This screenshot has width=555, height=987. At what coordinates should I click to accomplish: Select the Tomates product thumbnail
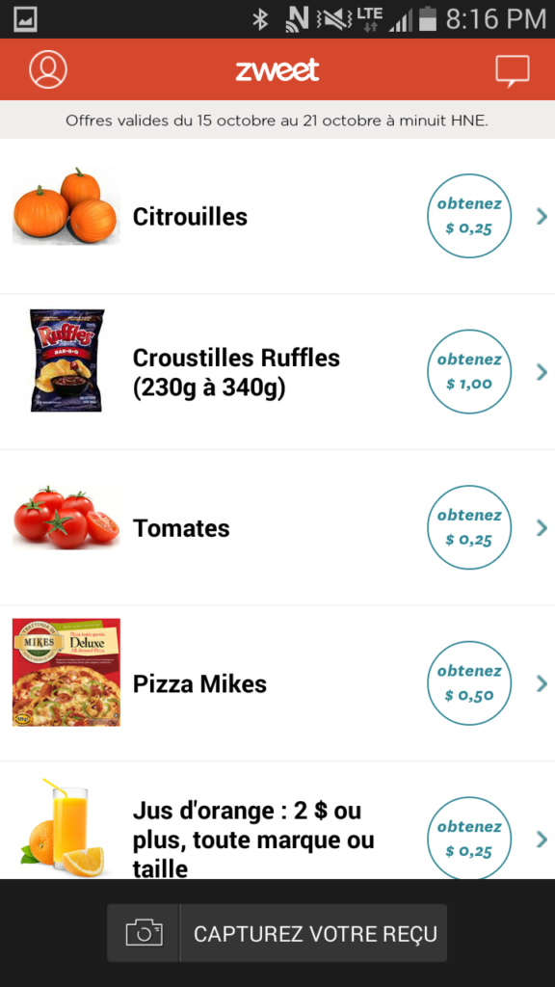pyautogui.click(x=66, y=517)
